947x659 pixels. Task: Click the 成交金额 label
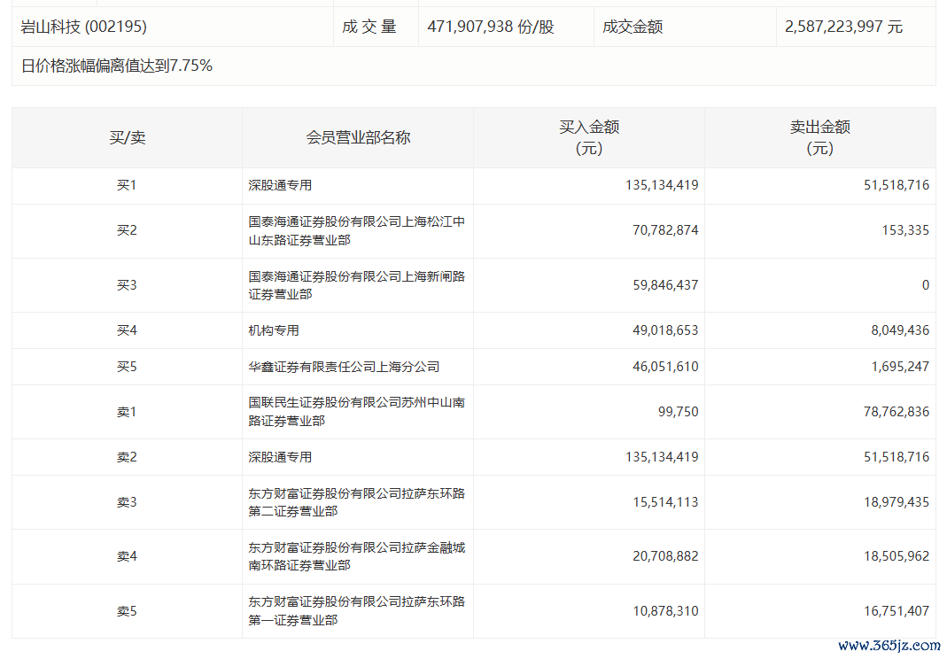point(633,27)
